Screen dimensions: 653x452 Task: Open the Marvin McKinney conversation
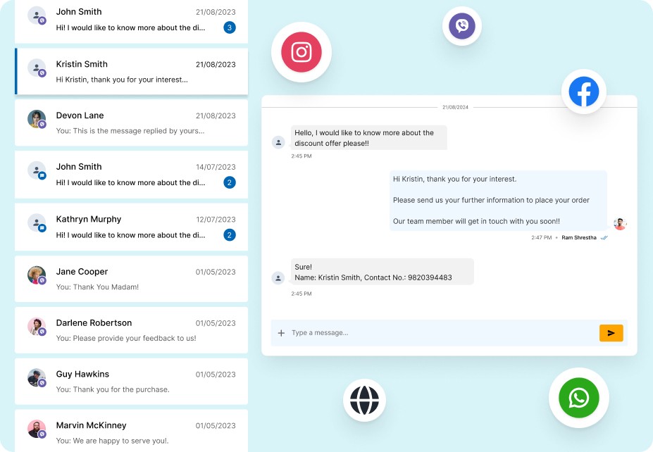131,431
